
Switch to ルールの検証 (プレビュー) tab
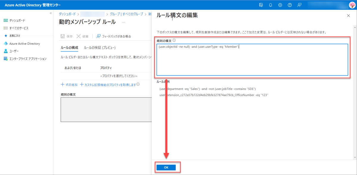coord(100,48)
